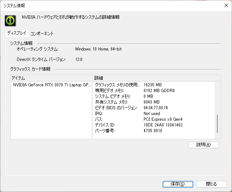Click the 8192 MB GDDR6 value
Image resolution: width=232 pixels, height=192 pixels.
click(x=159, y=91)
